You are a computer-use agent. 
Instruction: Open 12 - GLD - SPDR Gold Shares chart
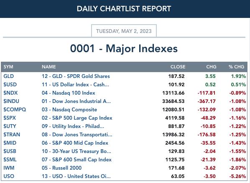(x=76, y=76)
